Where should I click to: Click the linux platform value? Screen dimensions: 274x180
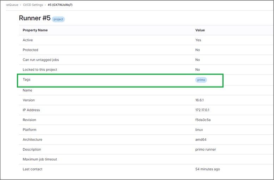[199, 130]
